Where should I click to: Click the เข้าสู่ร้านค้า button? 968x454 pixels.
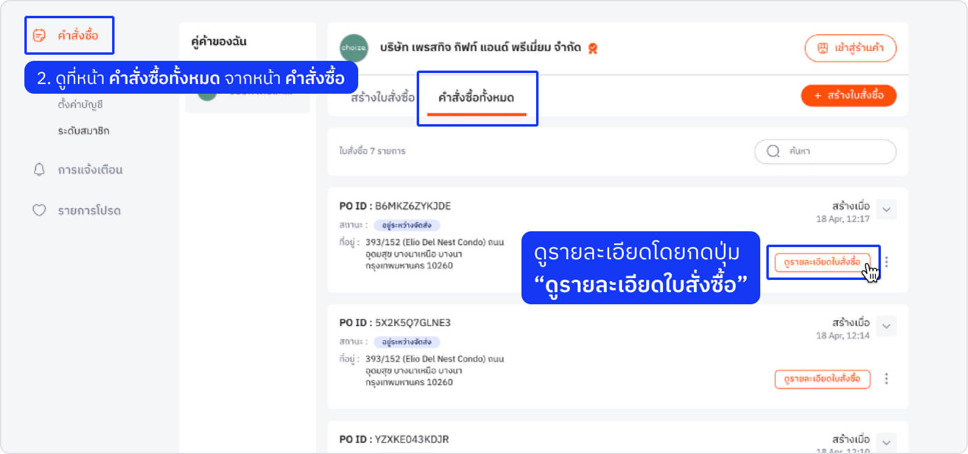pyautogui.click(x=850, y=48)
